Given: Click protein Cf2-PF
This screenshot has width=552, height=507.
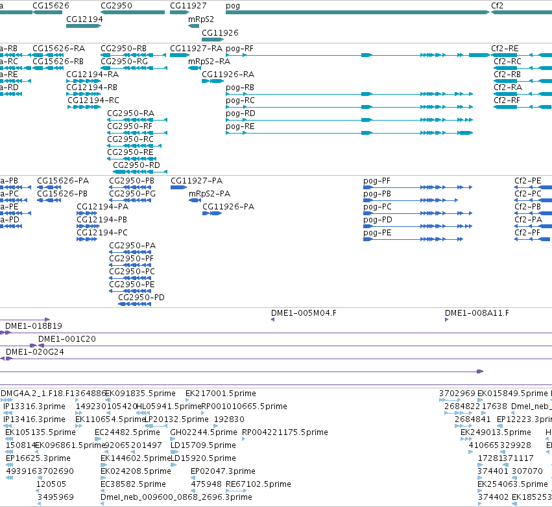Looking at the screenshot, I should (x=533, y=239).
